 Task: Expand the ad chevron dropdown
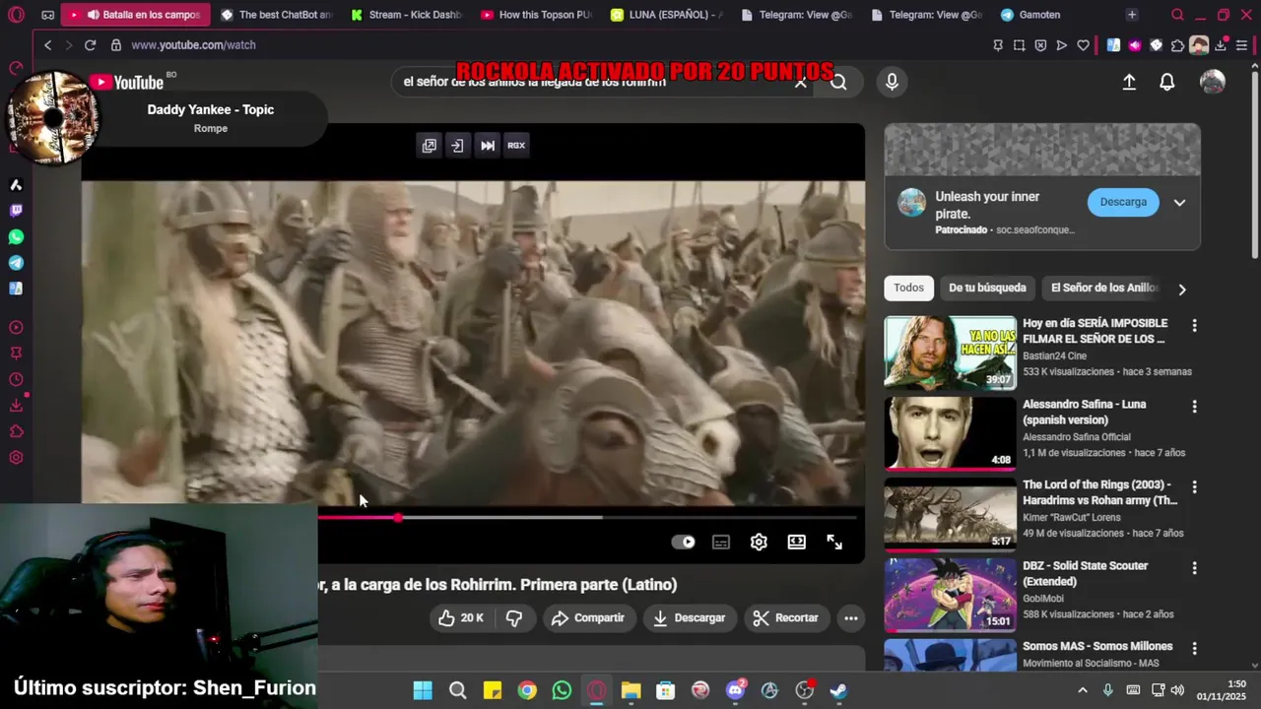pyautogui.click(x=1179, y=203)
